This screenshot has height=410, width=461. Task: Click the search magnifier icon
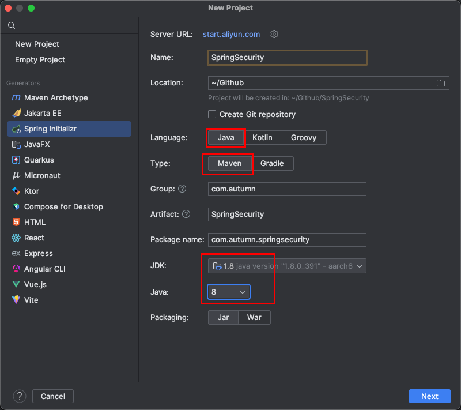point(12,26)
